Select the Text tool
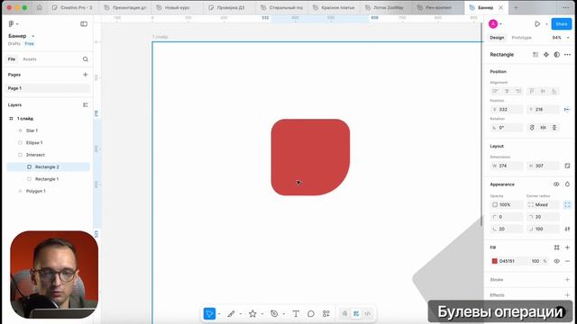Image resolution: width=577 pixels, height=324 pixels. click(296, 314)
